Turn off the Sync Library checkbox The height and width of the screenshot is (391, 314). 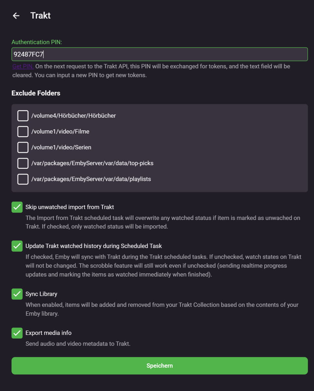[x=17, y=294]
